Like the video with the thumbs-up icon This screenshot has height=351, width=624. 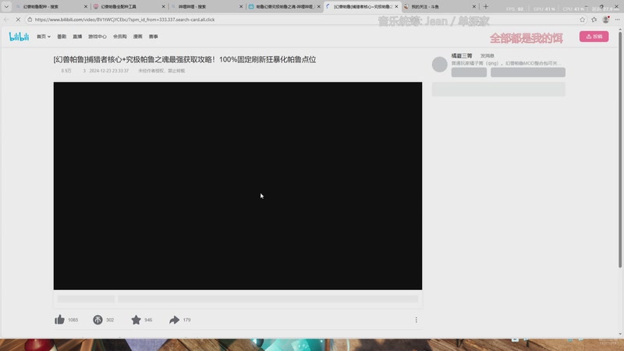pyautogui.click(x=60, y=320)
